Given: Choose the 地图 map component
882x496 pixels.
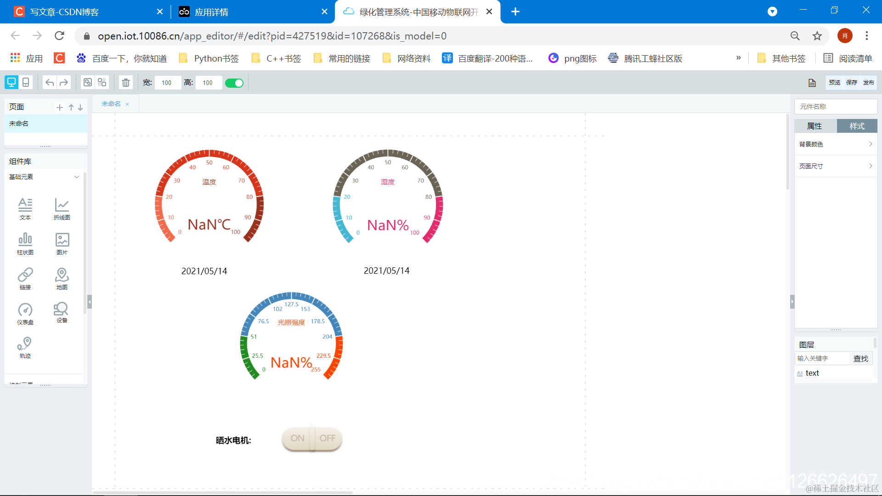Looking at the screenshot, I should coord(62,278).
